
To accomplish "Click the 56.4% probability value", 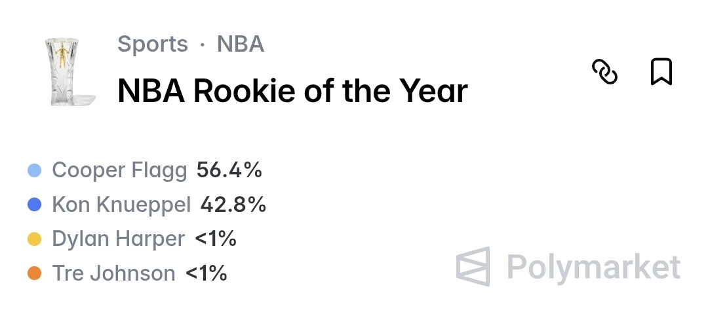I will [229, 171].
